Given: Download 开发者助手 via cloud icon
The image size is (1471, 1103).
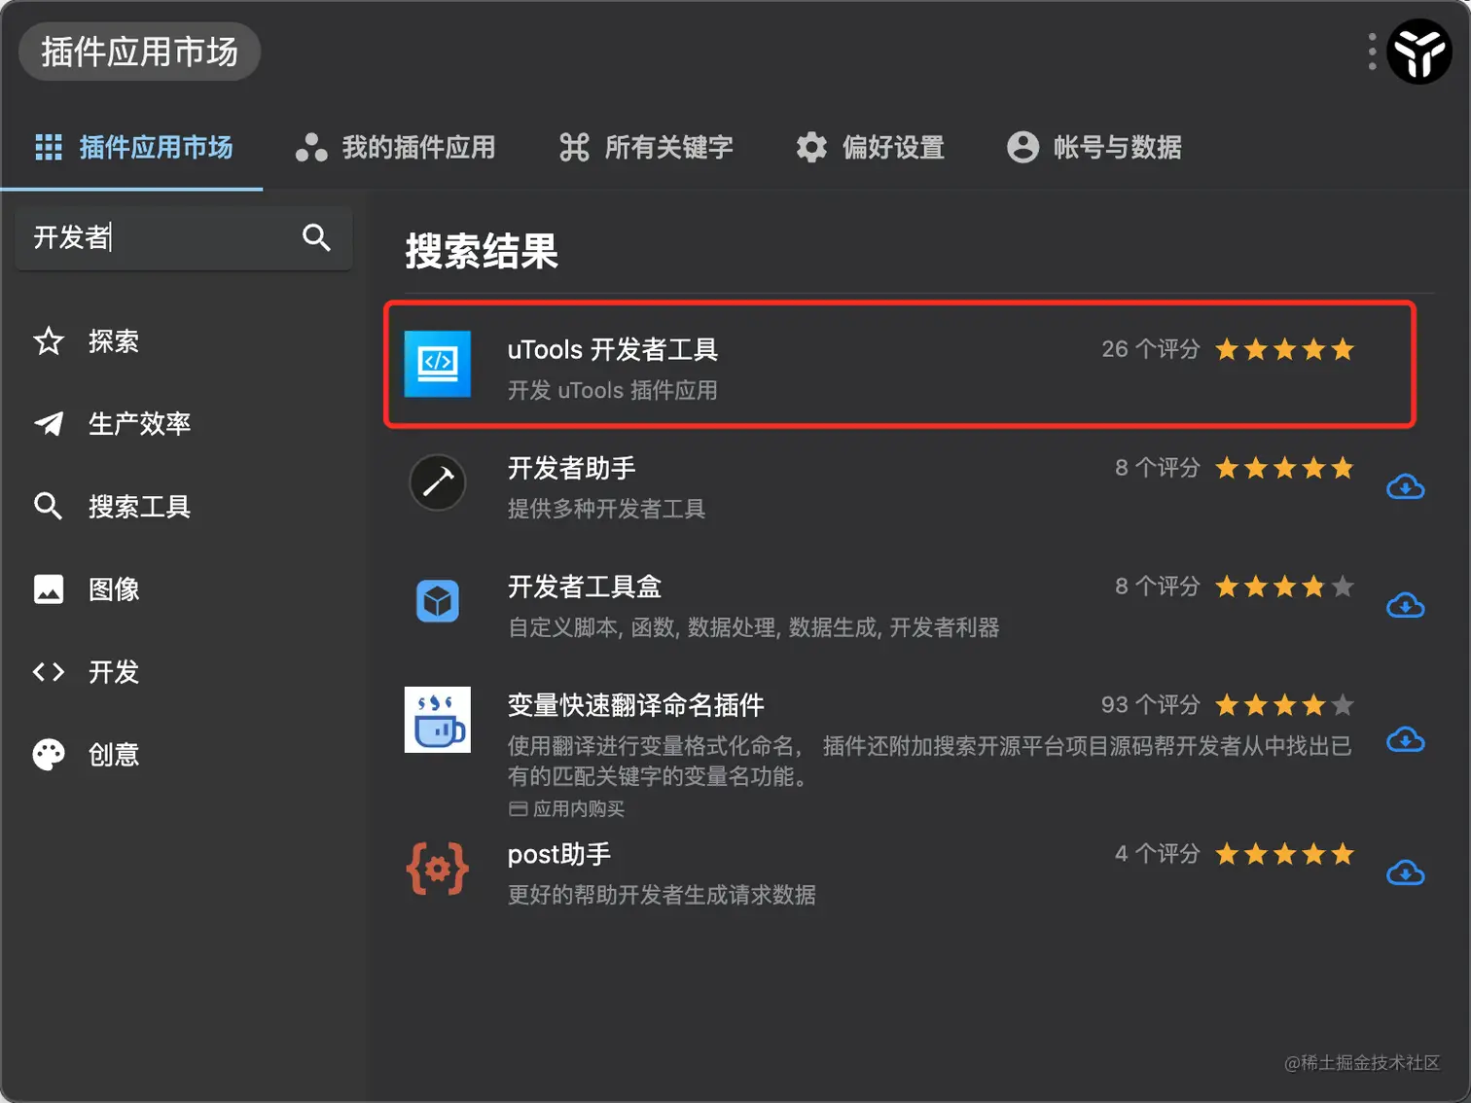Looking at the screenshot, I should pos(1405,486).
